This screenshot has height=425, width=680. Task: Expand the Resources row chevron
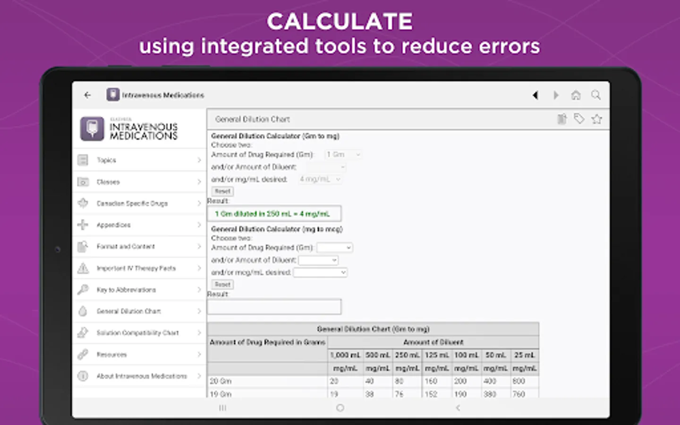[x=199, y=354]
